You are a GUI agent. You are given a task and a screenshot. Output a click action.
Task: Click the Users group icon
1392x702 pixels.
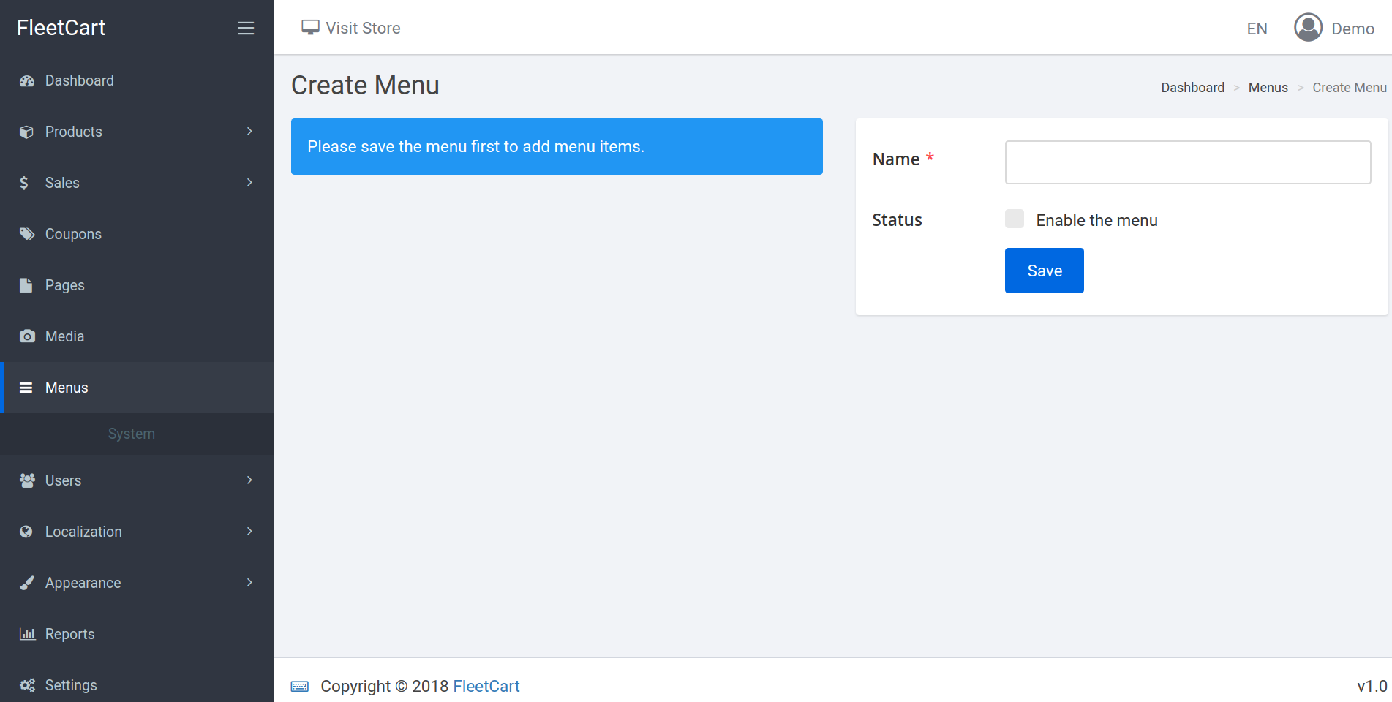pos(26,480)
